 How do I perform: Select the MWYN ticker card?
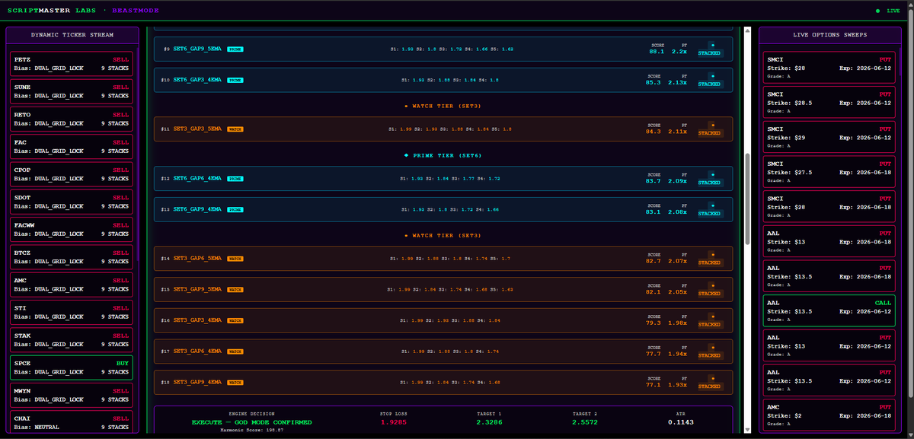point(72,395)
